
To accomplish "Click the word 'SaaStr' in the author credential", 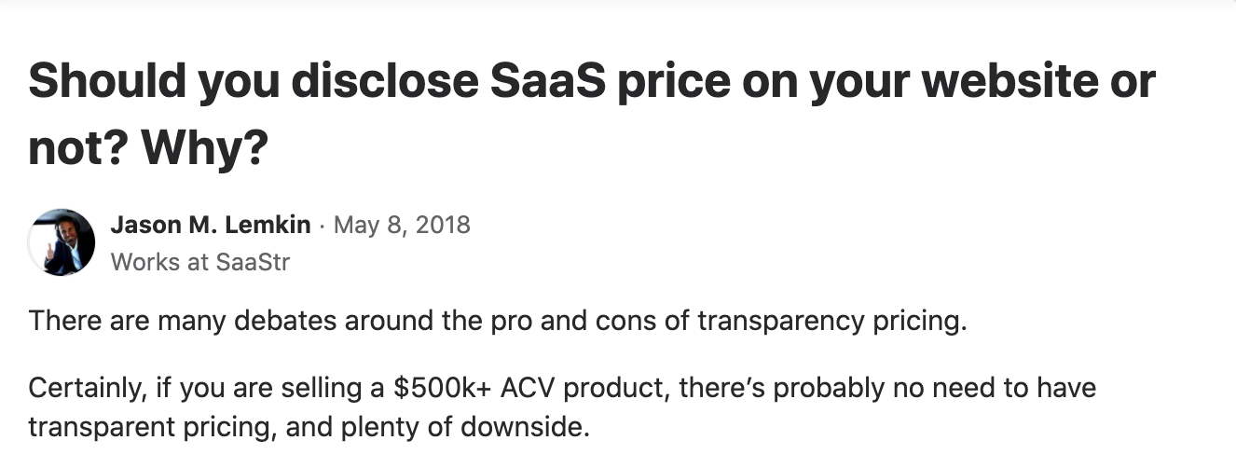I will coord(253,262).
